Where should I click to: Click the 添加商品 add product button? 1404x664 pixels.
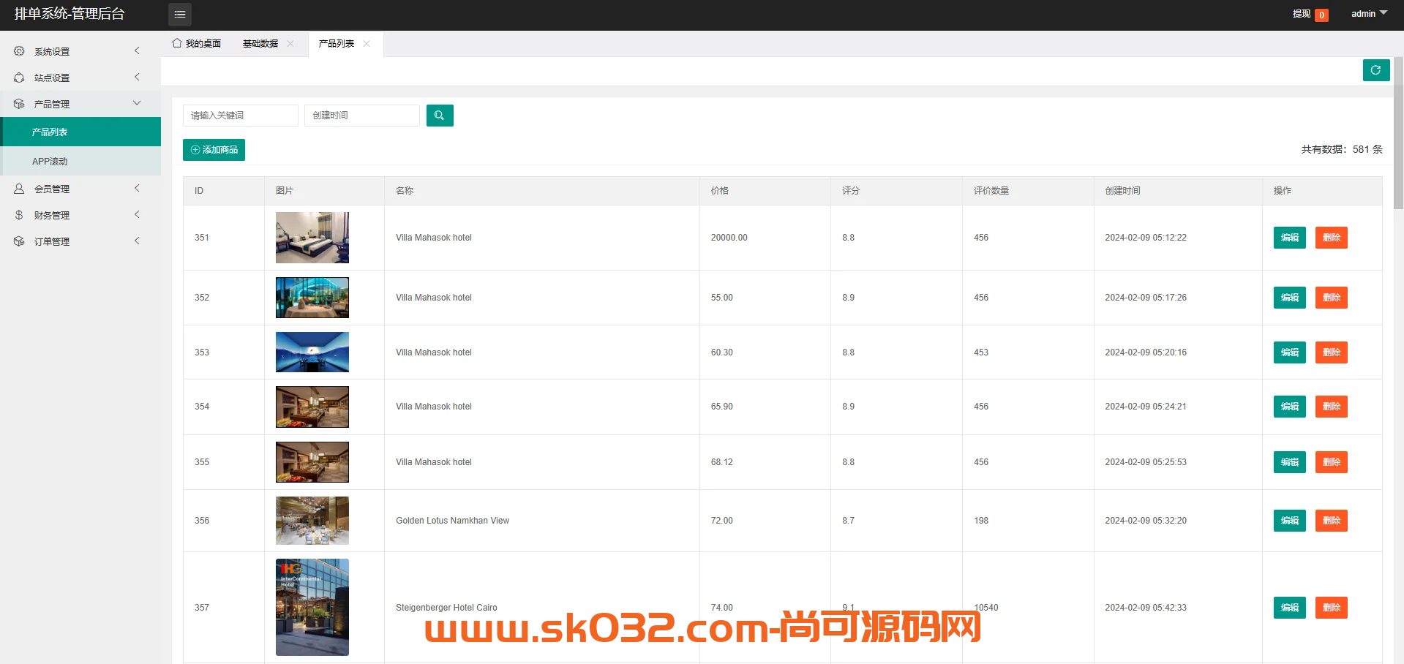point(214,149)
